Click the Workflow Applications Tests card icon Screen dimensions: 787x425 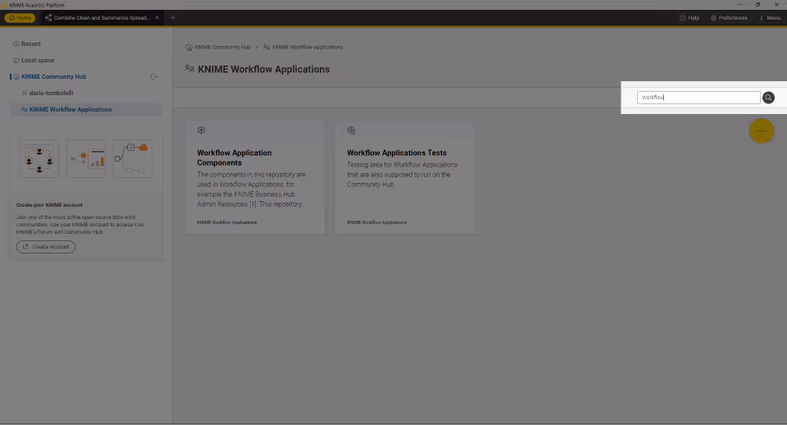click(x=351, y=130)
